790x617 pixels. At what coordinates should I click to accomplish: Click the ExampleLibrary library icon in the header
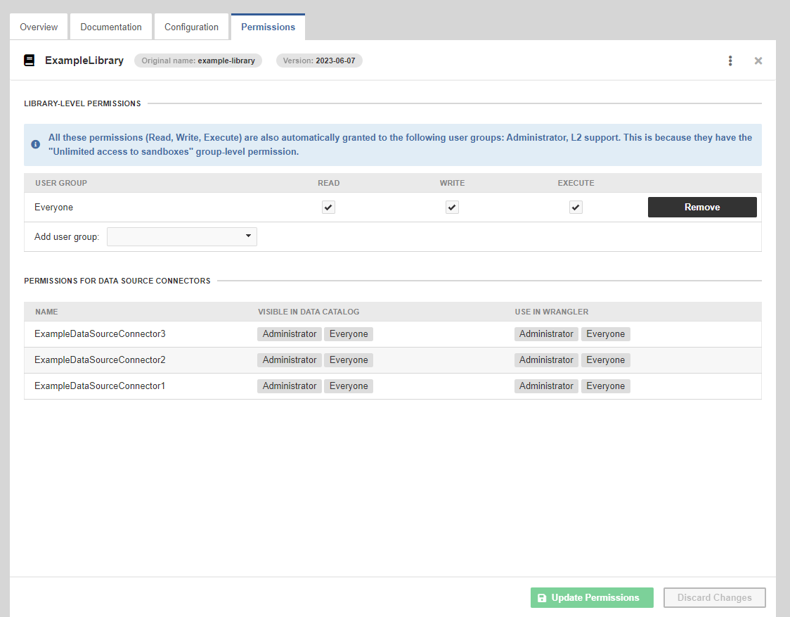[x=28, y=61]
